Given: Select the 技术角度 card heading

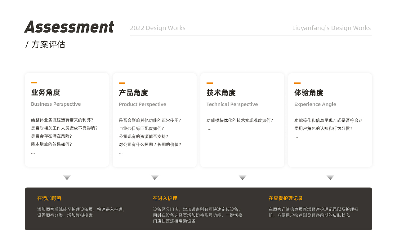Looking at the screenshot, I should click(221, 93).
